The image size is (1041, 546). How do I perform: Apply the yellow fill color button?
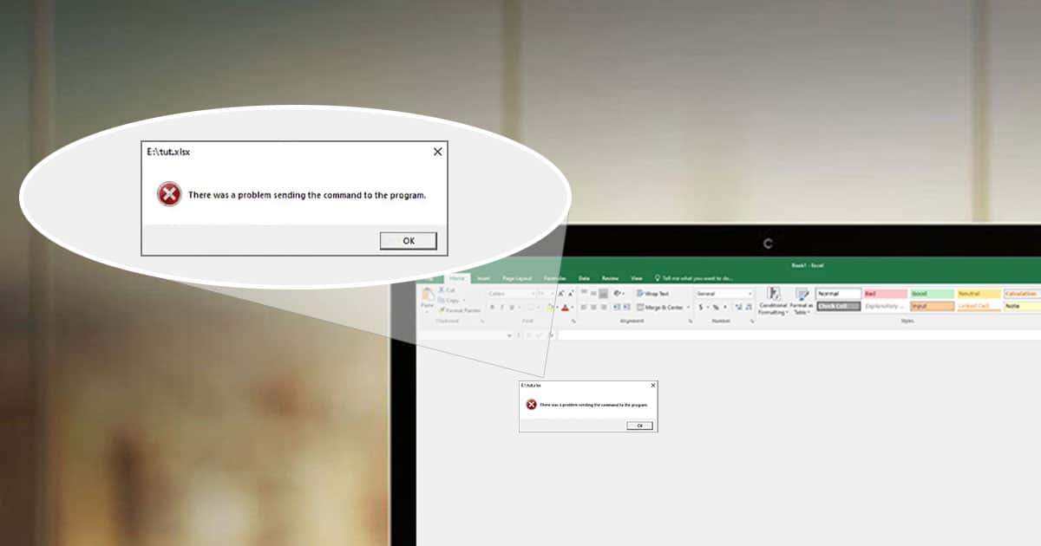coord(549,308)
